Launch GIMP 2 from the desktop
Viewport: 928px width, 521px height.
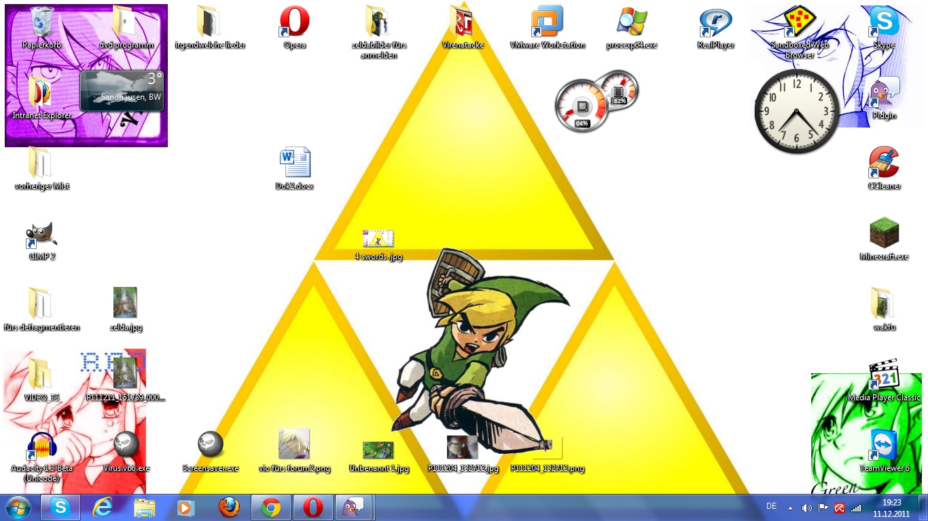pyautogui.click(x=41, y=236)
